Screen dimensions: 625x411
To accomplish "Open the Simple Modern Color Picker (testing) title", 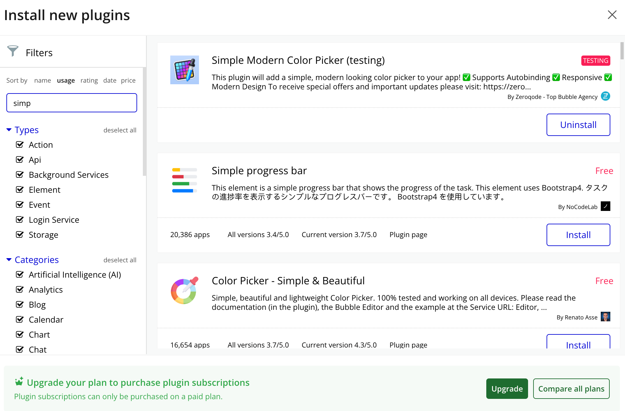I will [298, 60].
